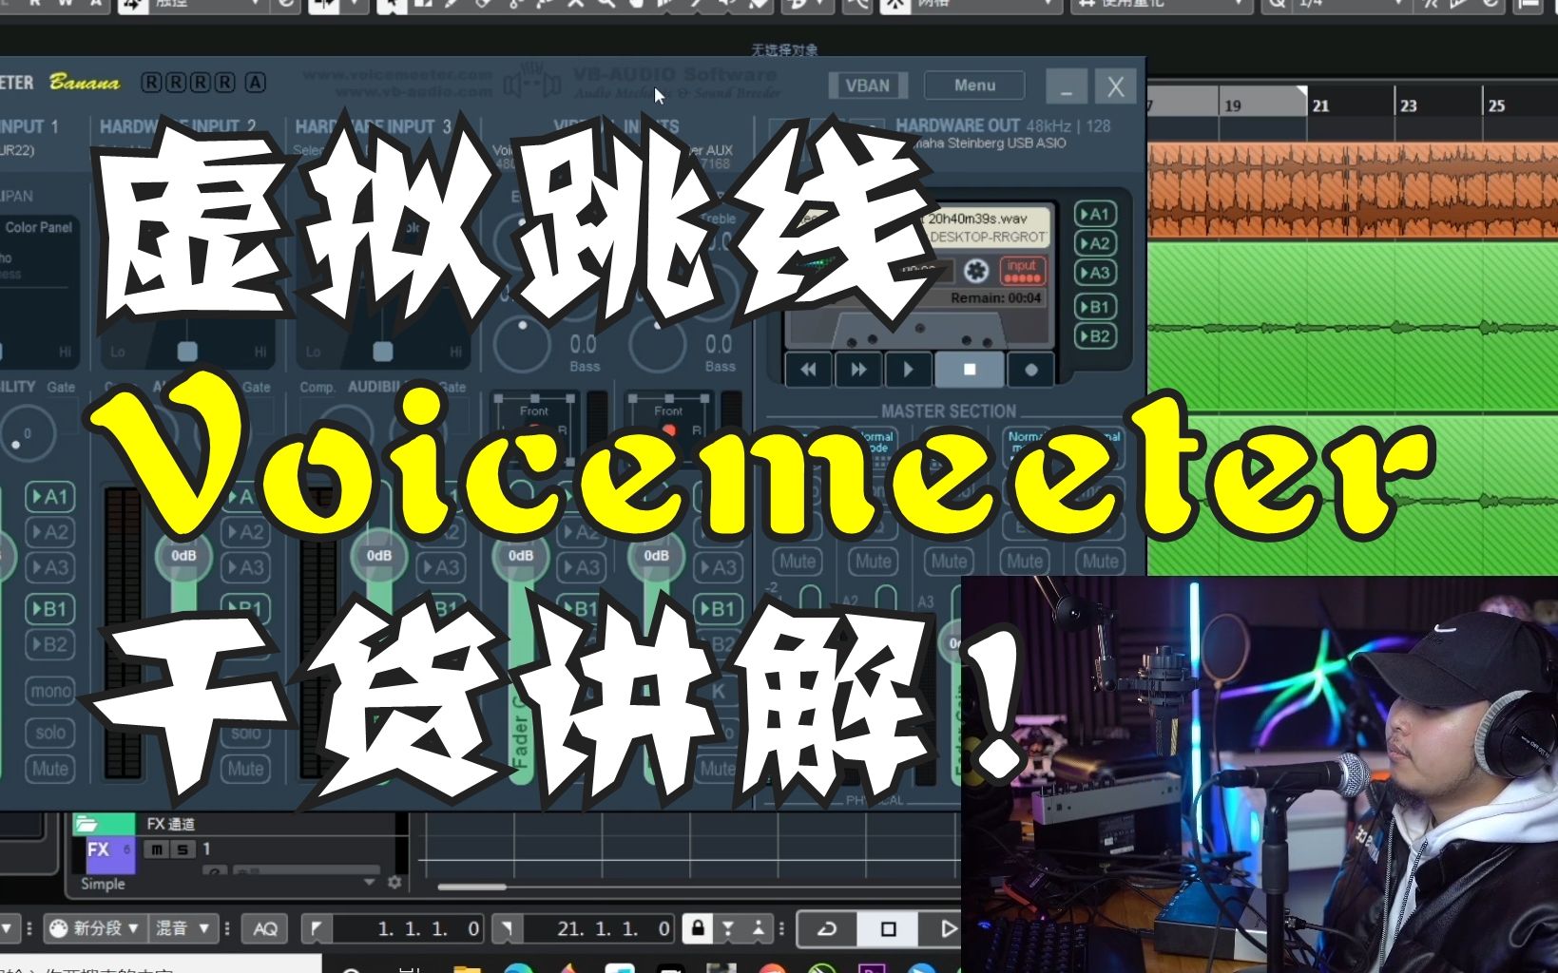Enable A1 routing on Hardware Input 1

(x=50, y=497)
